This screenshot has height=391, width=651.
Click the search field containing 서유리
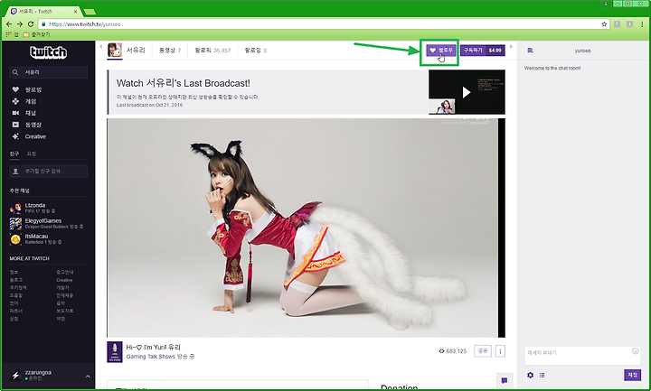click(49, 72)
